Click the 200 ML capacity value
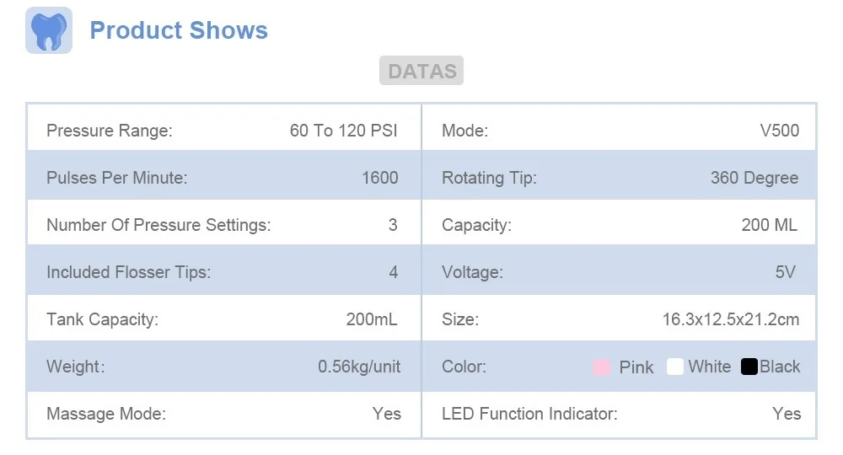 [770, 225]
